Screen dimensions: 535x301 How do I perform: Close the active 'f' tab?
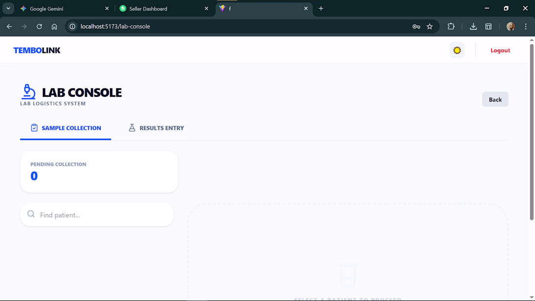point(306,9)
